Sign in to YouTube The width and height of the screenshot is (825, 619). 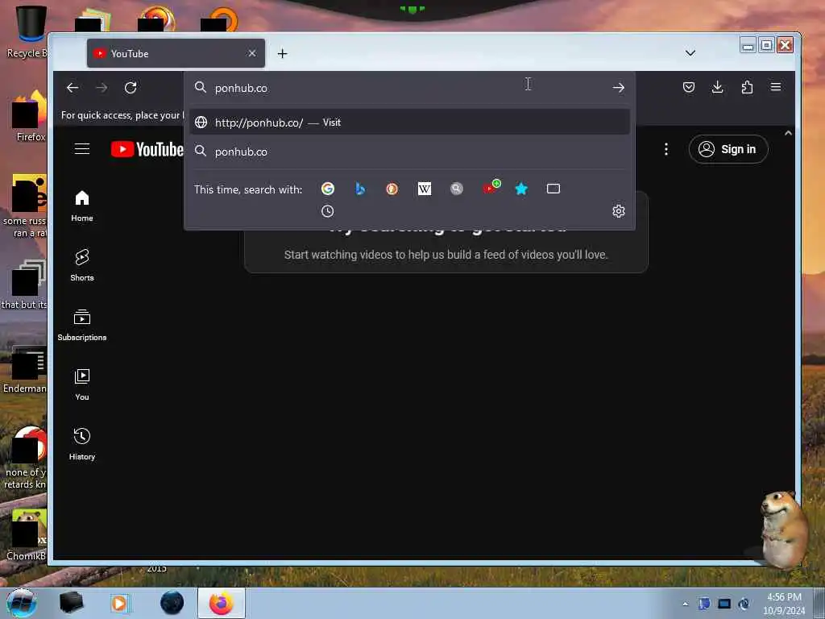728,149
